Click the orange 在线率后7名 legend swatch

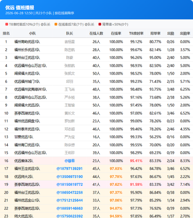click(56, 24)
